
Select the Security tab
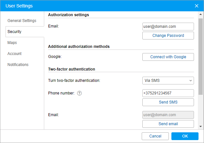pos(15,32)
